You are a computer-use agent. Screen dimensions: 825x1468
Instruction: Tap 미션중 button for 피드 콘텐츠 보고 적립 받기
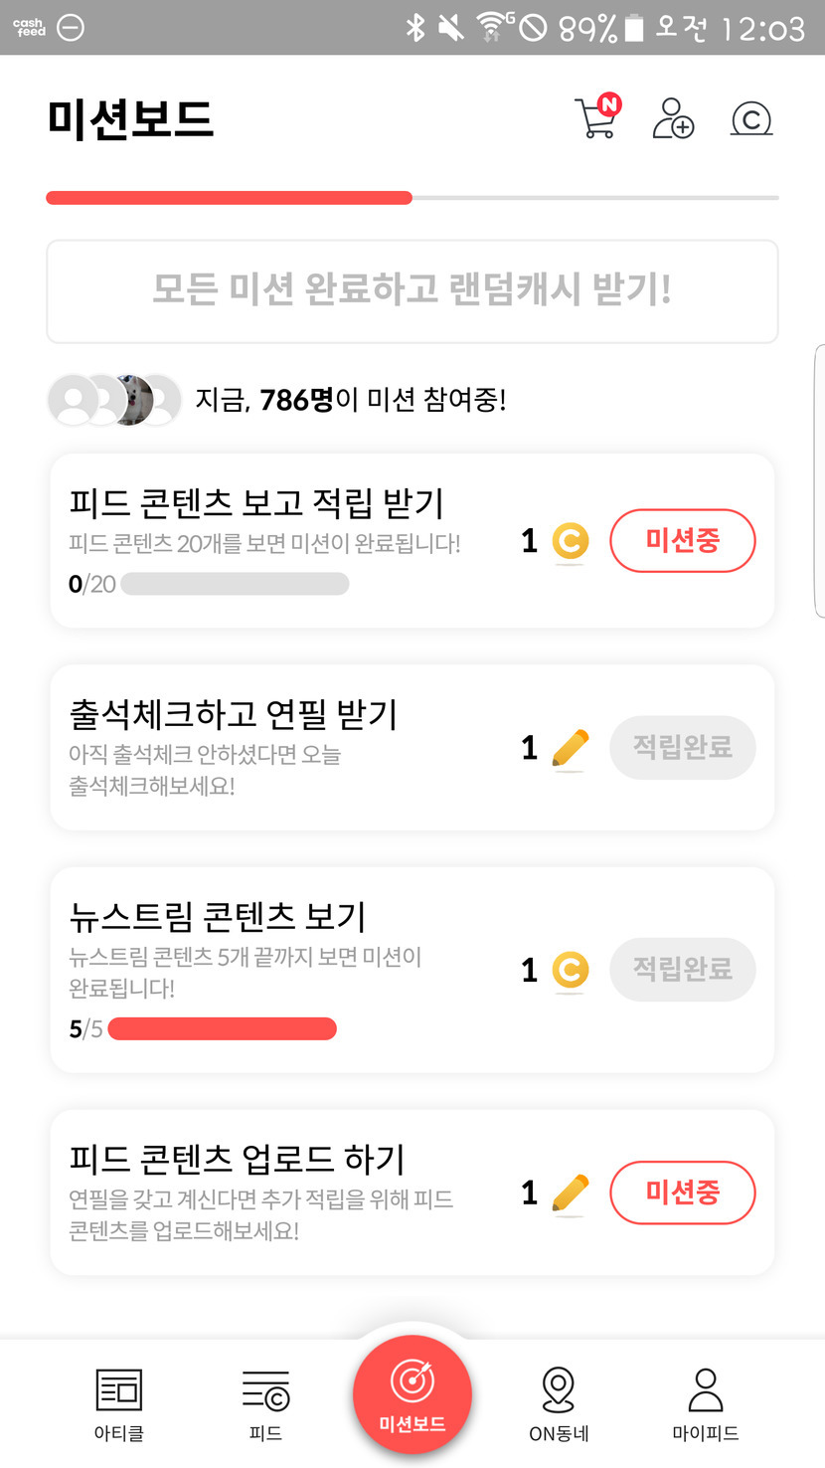point(682,541)
